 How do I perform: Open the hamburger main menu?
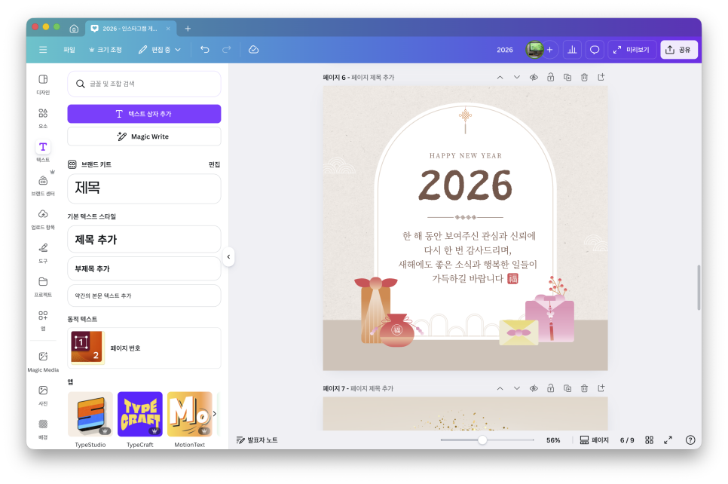43,50
